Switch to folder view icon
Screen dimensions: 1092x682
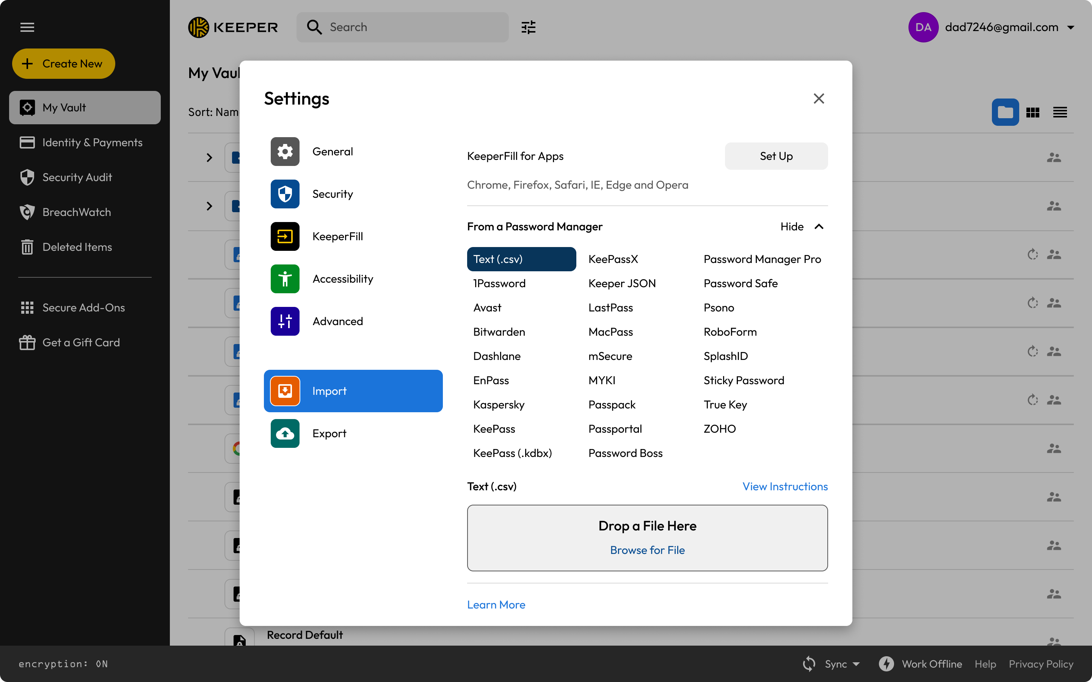[1005, 112]
